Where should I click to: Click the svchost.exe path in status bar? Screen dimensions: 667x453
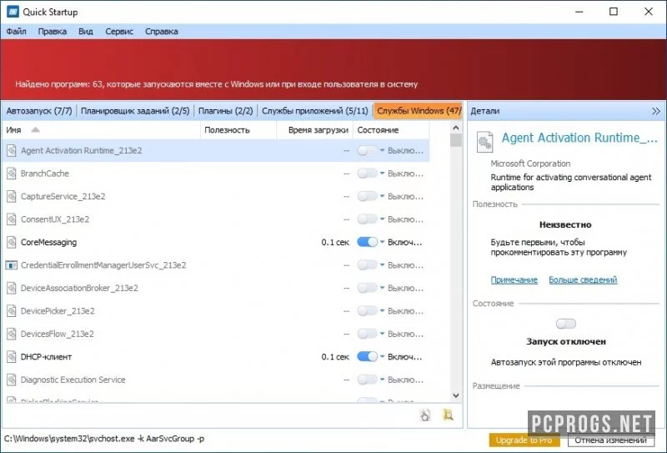coord(104,439)
